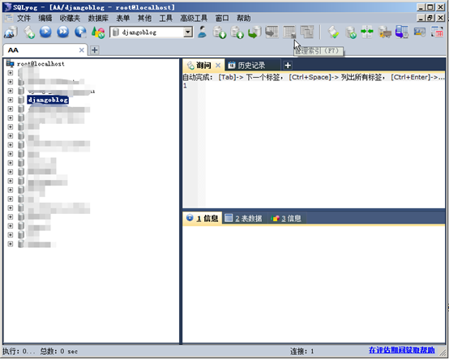Click the 总数: 0 sec status text
The width and height of the screenshot is (449, 359).
click(59, 351)
